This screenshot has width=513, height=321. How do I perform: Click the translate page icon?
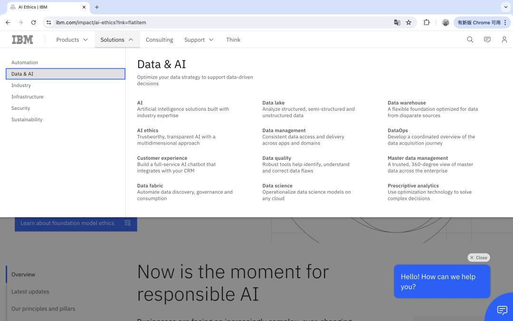[x=397, y=22]
